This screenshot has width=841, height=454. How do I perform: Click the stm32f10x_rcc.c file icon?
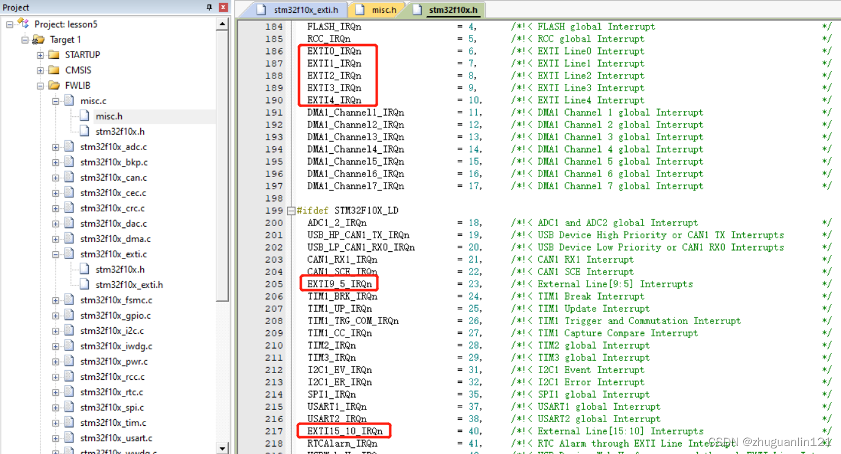coord(69,376)
